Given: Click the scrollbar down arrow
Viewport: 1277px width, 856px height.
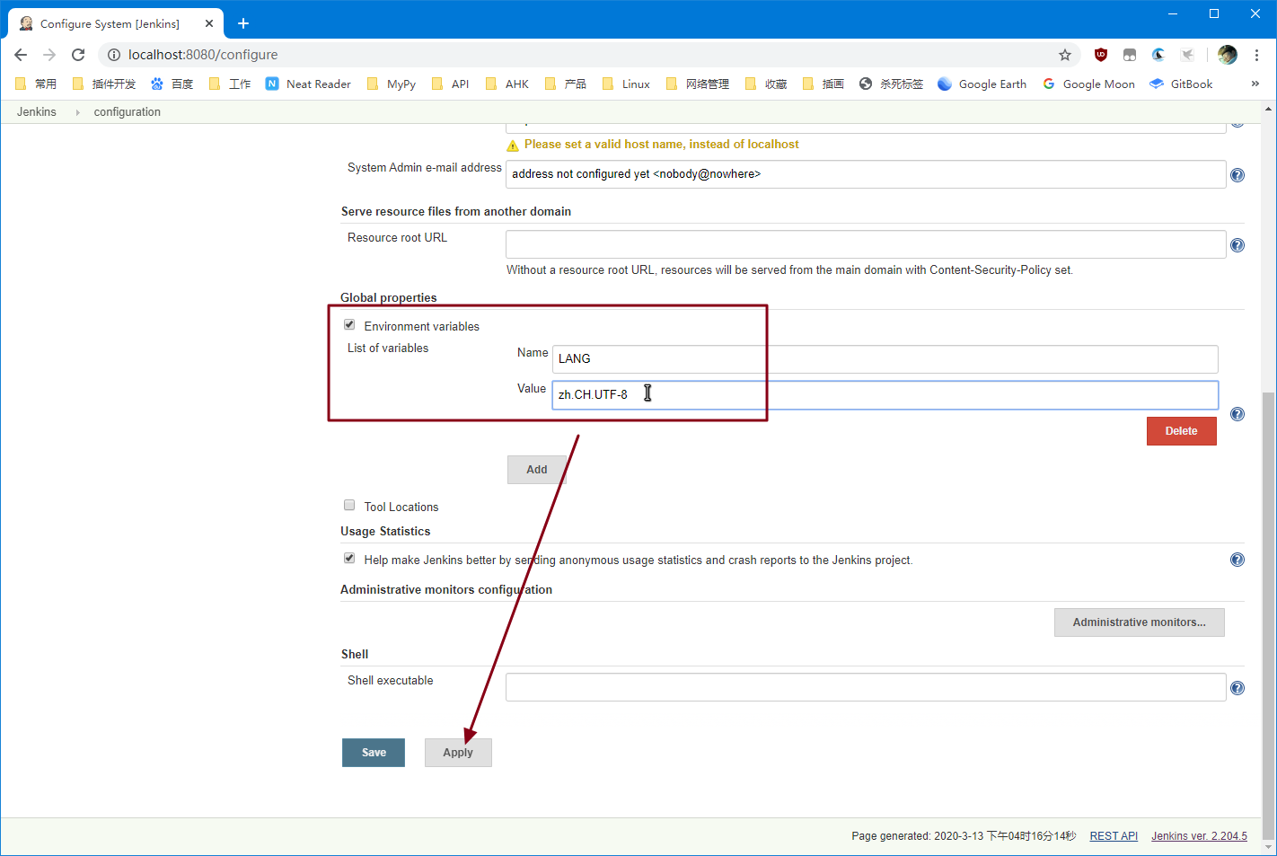Looking at the screenshot, I should (1268, 847).
